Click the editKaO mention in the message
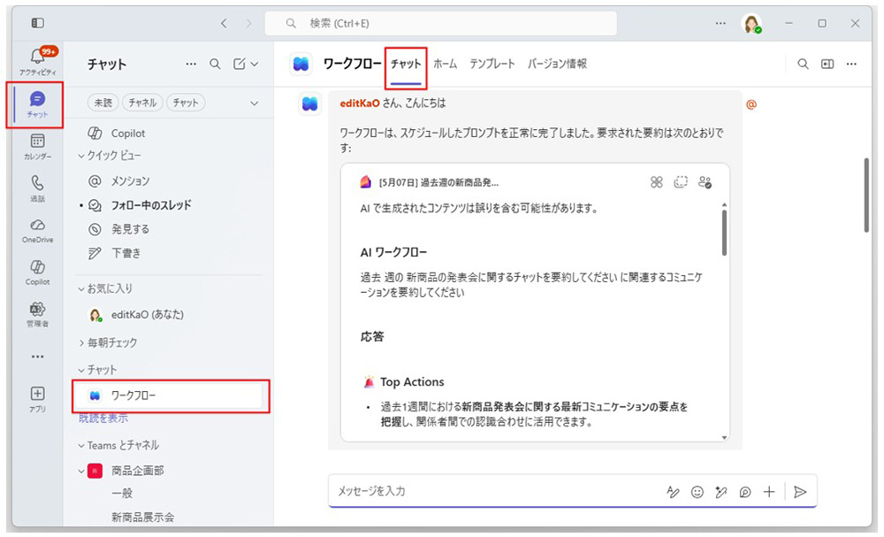This screenshot has height=537, width=884. pyautogui.click(x=360, y=104)
